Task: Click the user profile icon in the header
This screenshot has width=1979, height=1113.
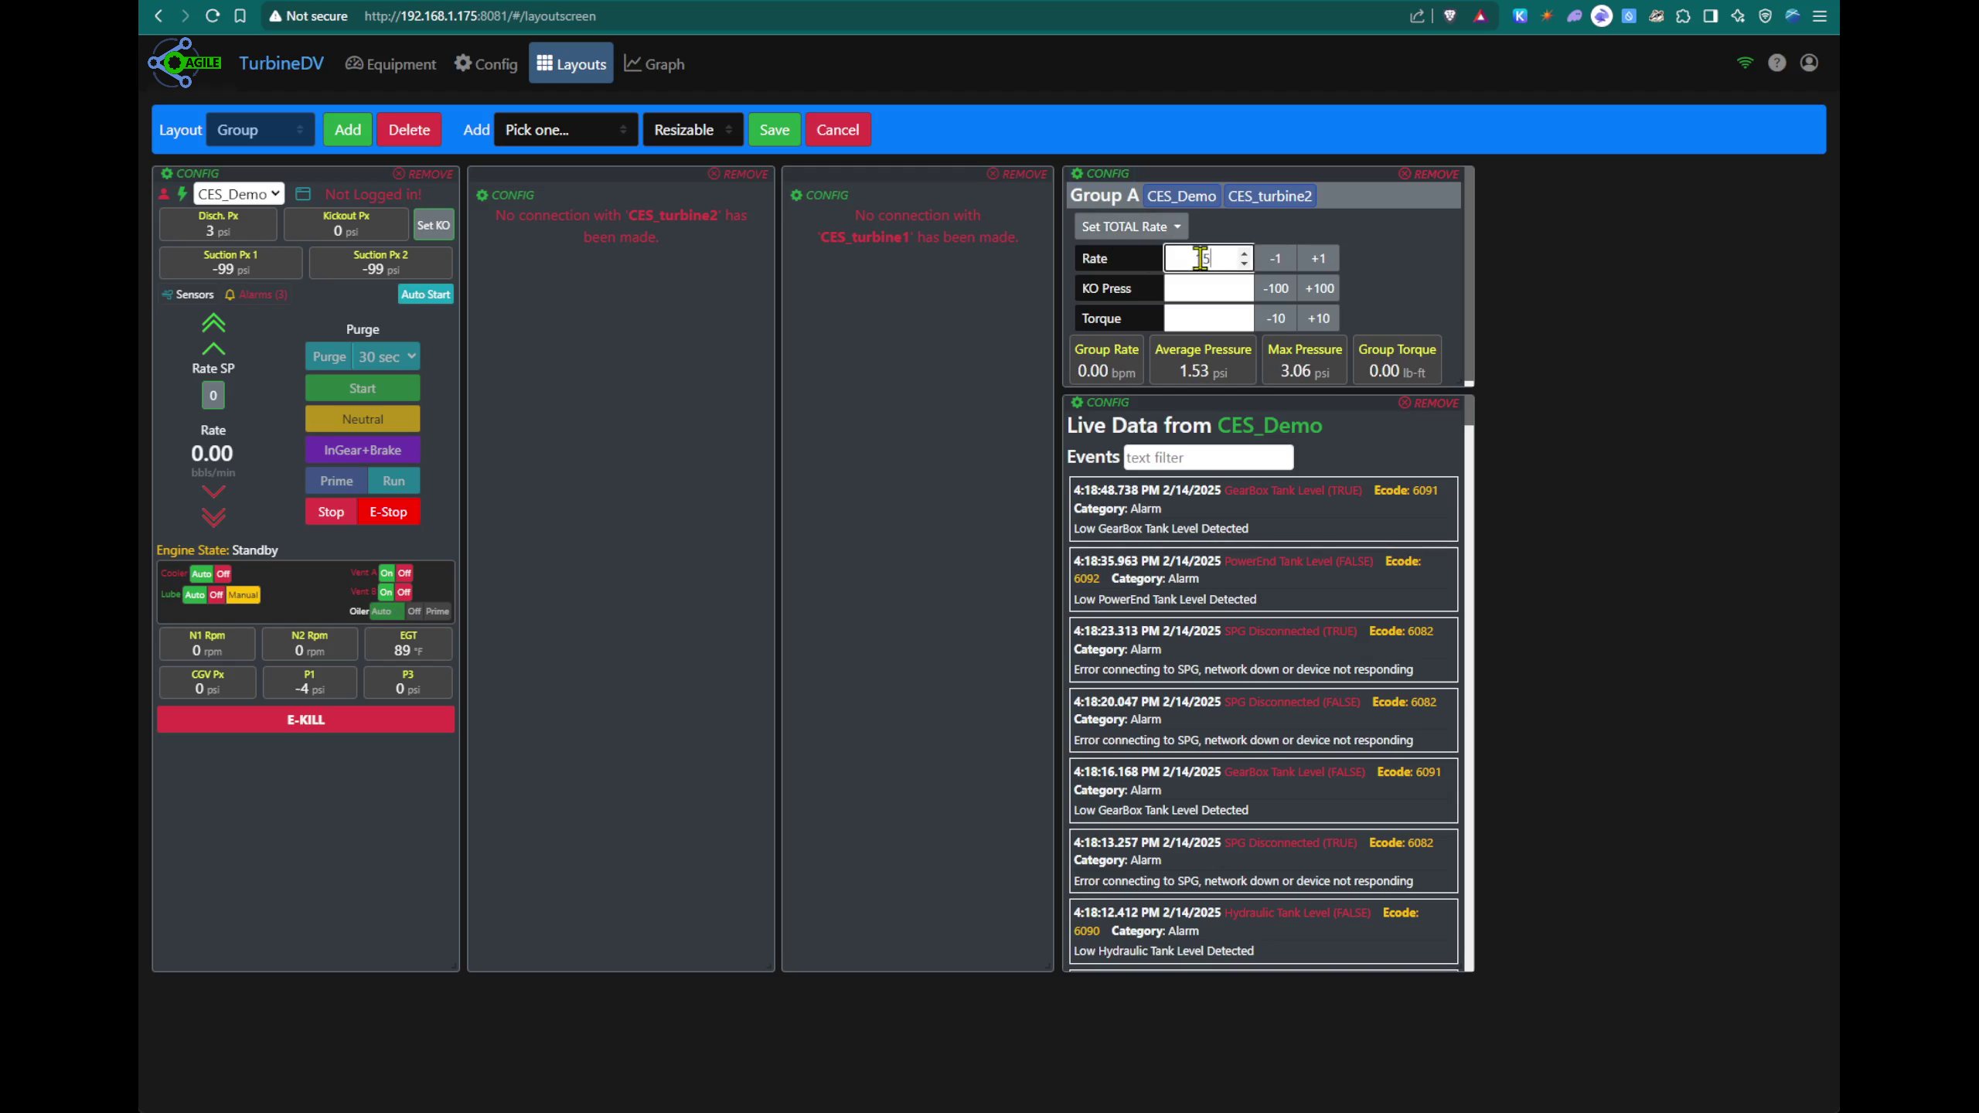Action: click(1810, 63)
